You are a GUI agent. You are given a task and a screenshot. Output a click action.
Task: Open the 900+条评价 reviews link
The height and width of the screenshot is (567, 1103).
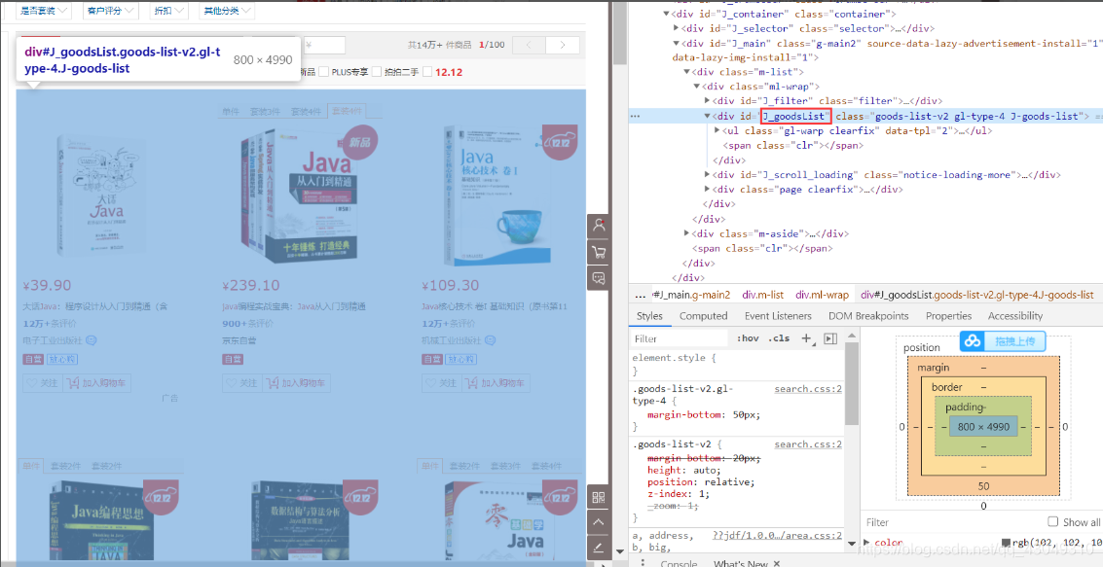tap(247, 323)
